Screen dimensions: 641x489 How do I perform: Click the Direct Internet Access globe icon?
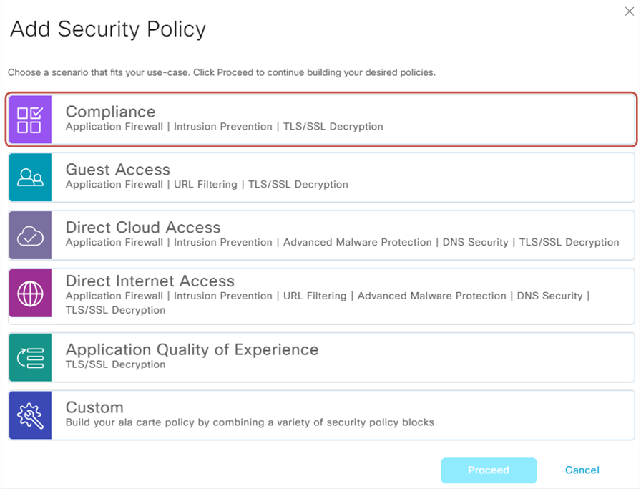(x=29, y=294)
